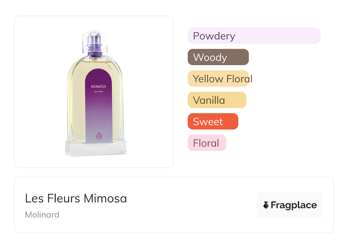348x247 pixels.
Task: Select the orange Sweet accord bar
Action: point(213,121)
